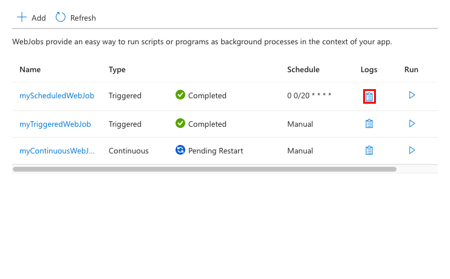Click the green Completed checkmark for myScheduledWebJob

[x=180, y=95]
